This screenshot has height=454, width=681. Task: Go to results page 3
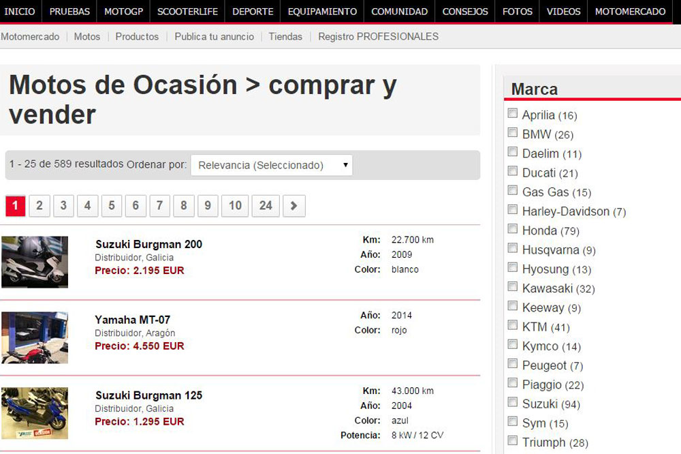tap(63, 206)
